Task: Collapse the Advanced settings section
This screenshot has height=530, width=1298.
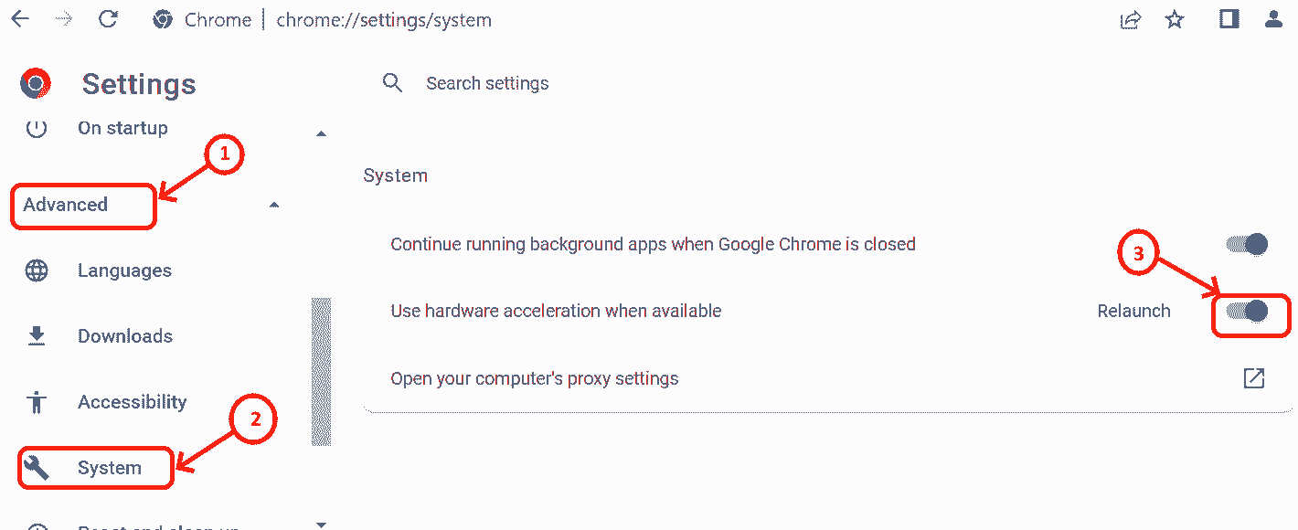Action: pyautogui.click(x=272, y=207)
